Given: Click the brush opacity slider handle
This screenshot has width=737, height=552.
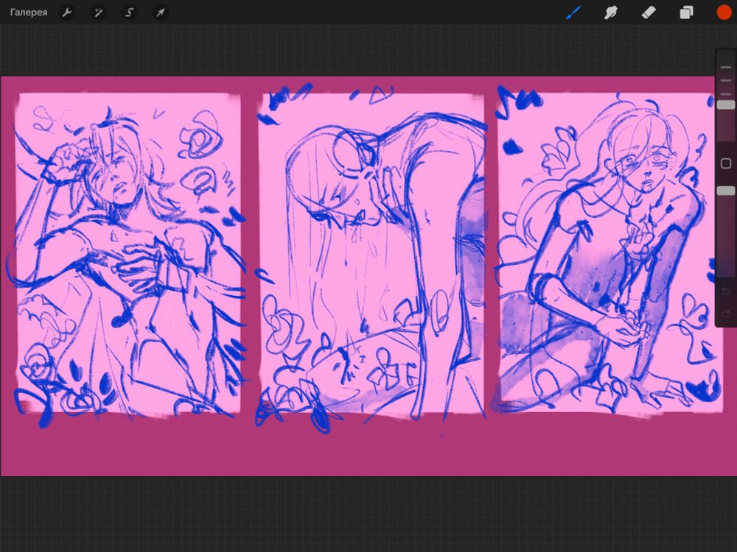Looking at the screenshot, I should 726,191.
